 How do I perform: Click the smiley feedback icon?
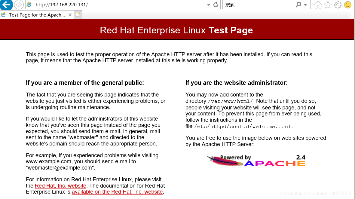pyautogui.click(x=348, y=5)
